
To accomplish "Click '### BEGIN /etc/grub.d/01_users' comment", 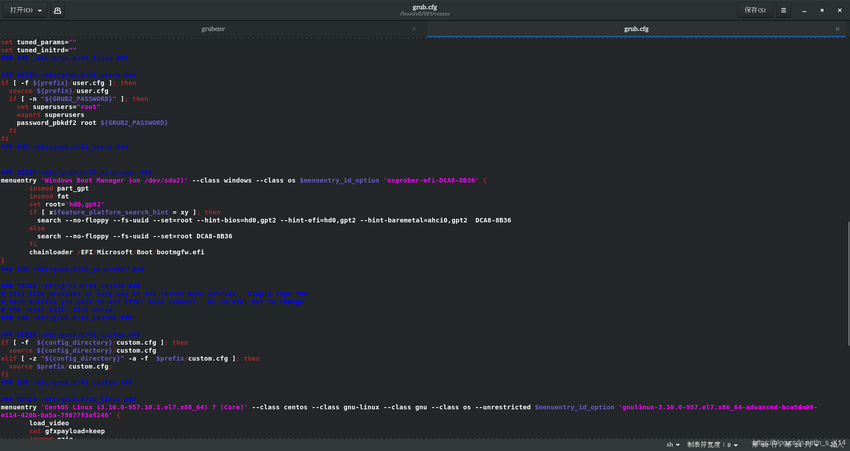I will tap(69, 75).
